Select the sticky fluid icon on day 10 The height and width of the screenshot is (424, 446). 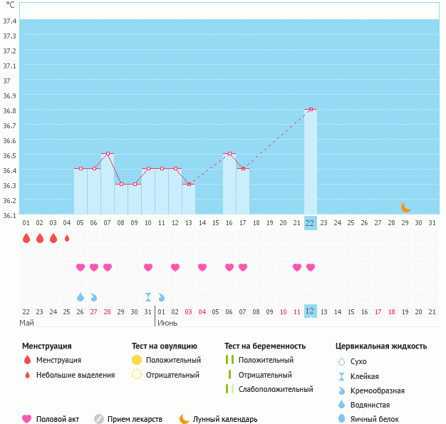pyautogui.click(x=148, y=296)
